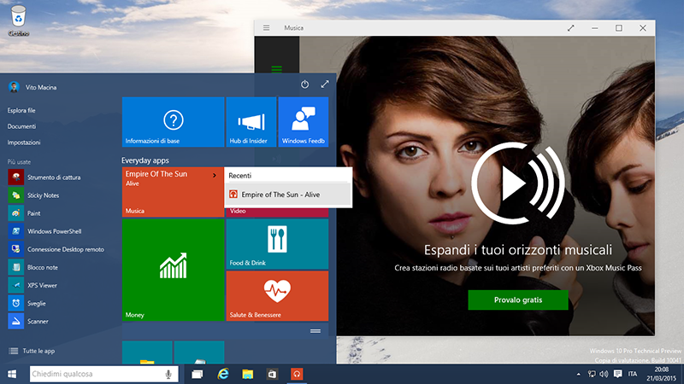
Task: Click green hamburger icon in Musica sidebar
Action: tap(276, 69)
